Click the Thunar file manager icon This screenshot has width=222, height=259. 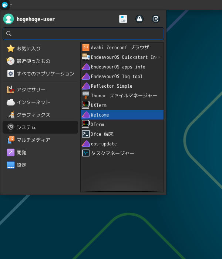click(86, 95)
